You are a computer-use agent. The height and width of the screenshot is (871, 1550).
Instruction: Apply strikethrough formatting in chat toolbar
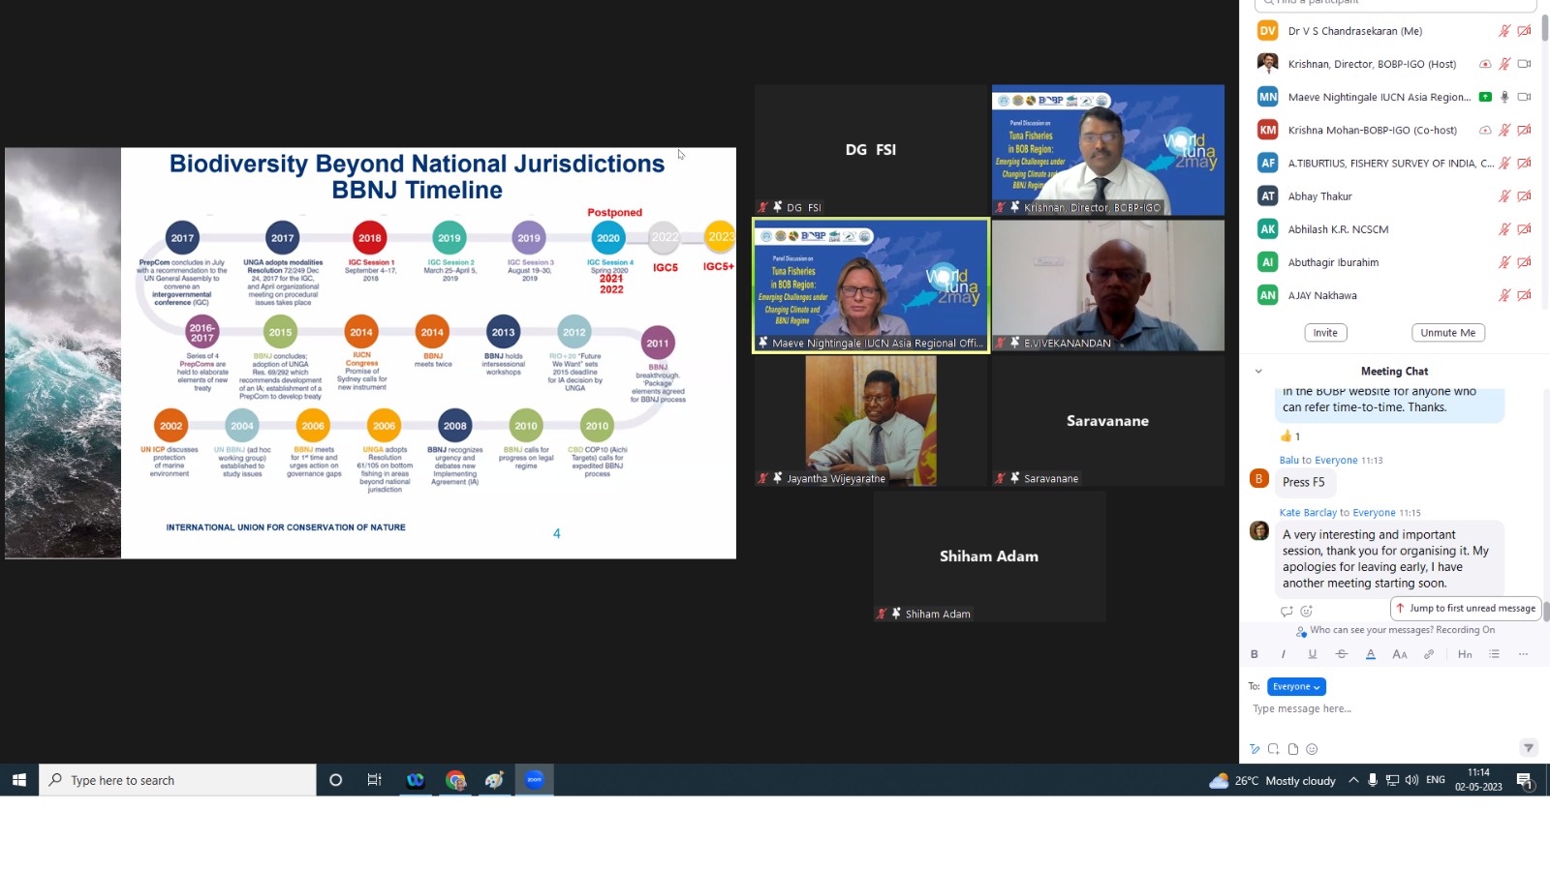tap(1341, 654)
